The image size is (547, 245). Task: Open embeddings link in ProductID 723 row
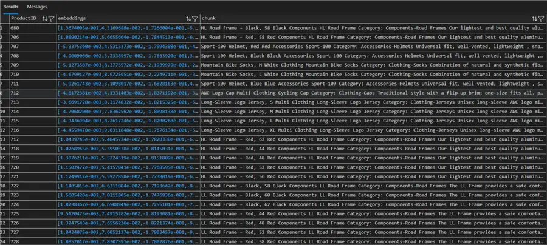(128, 195)
